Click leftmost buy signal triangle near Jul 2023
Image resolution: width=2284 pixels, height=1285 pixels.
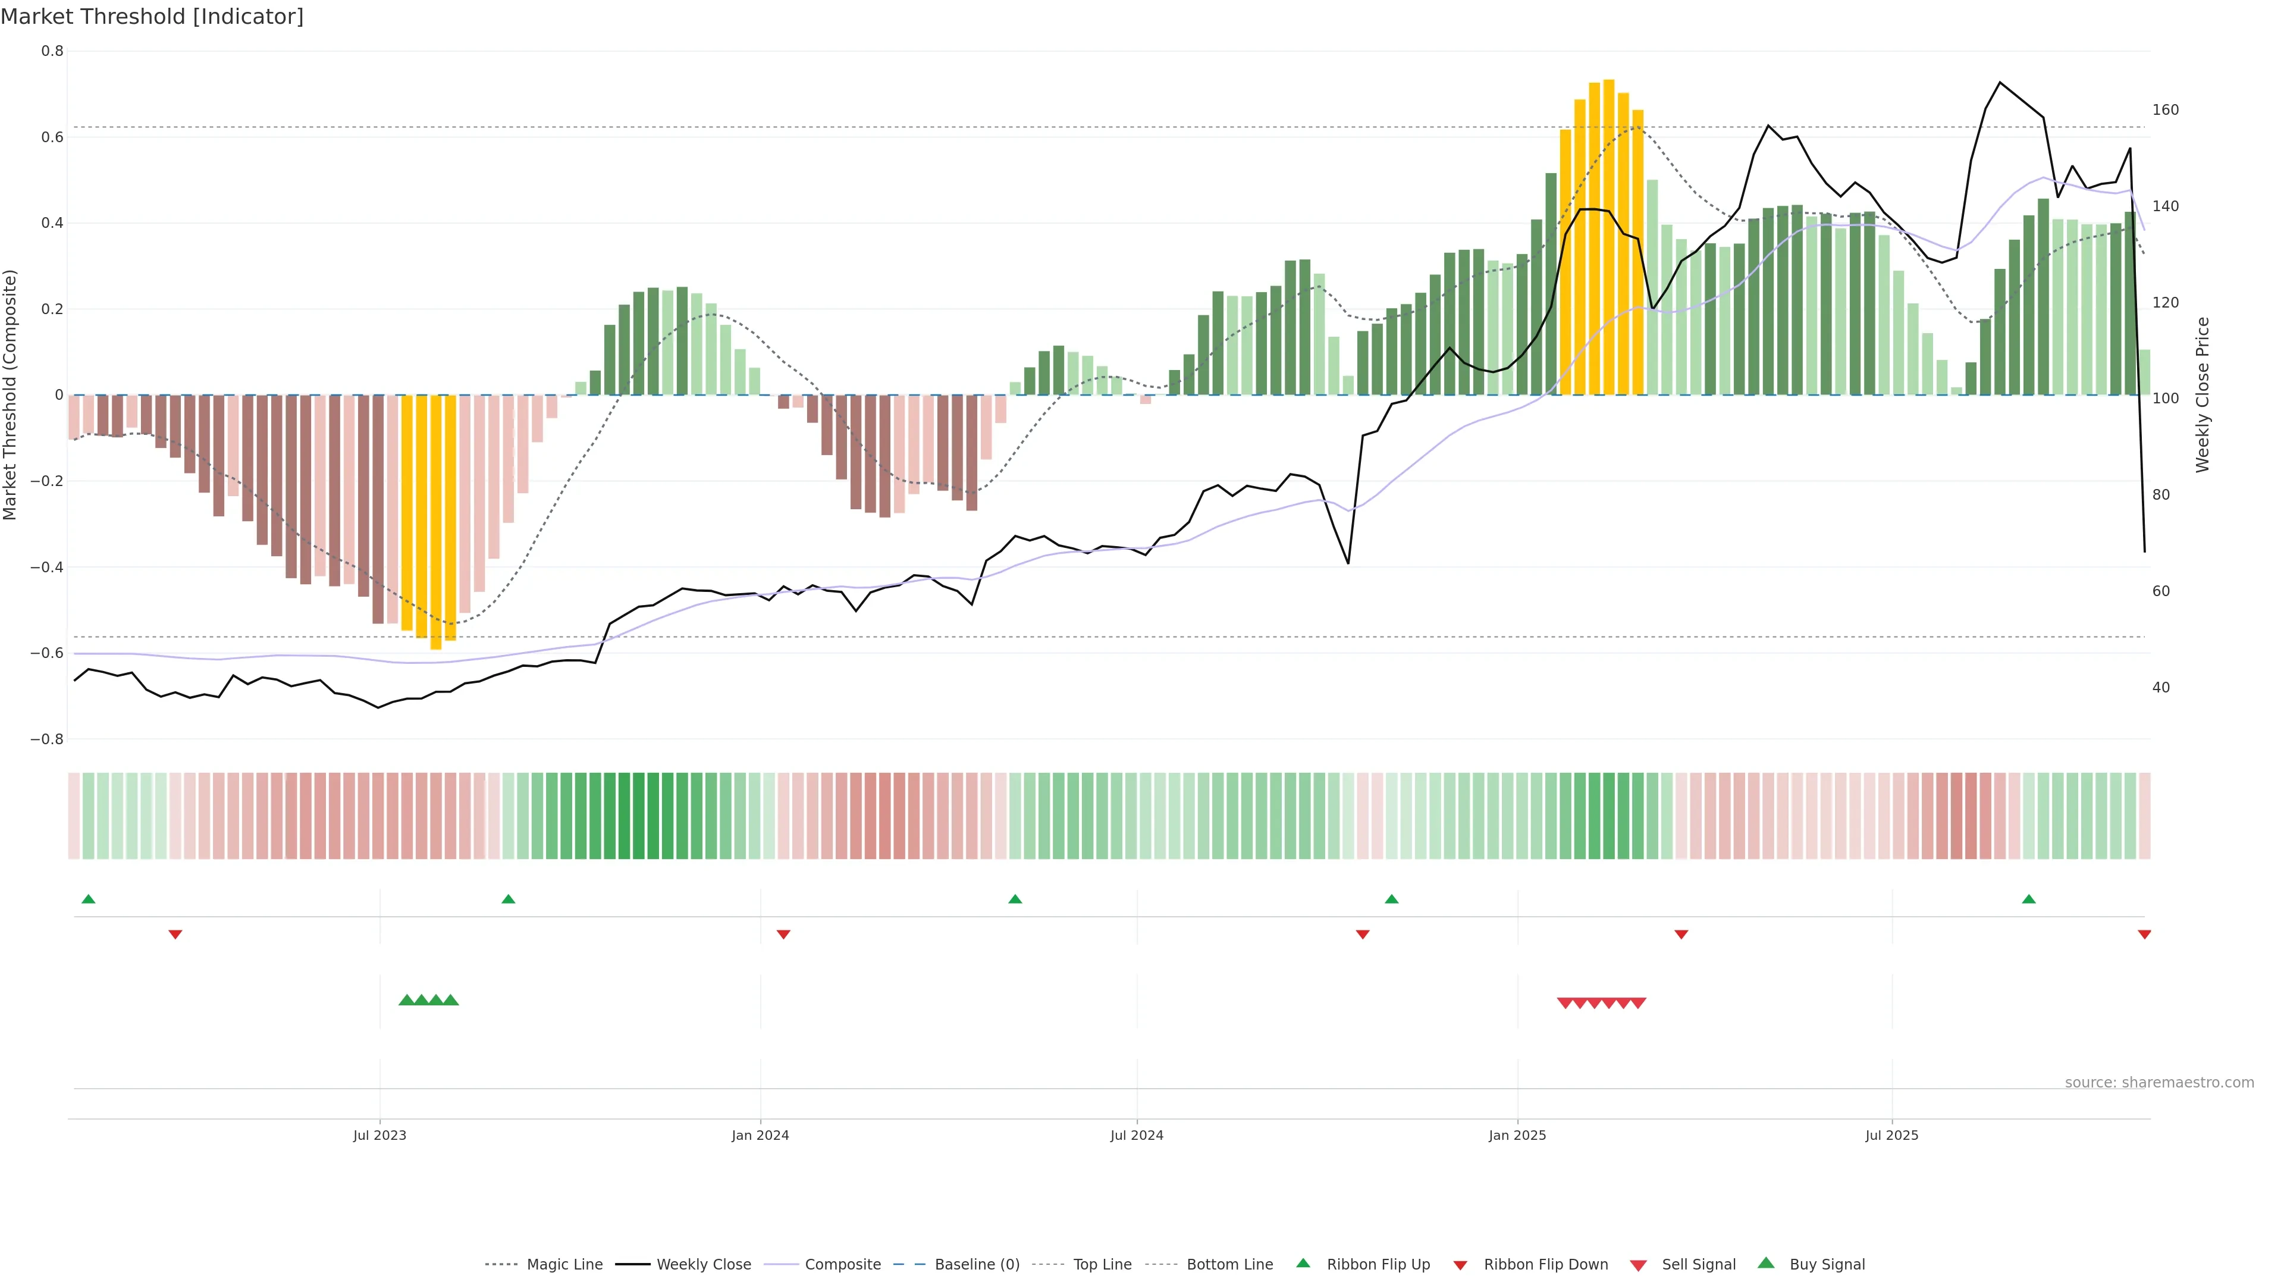(x=407, y=1000)
